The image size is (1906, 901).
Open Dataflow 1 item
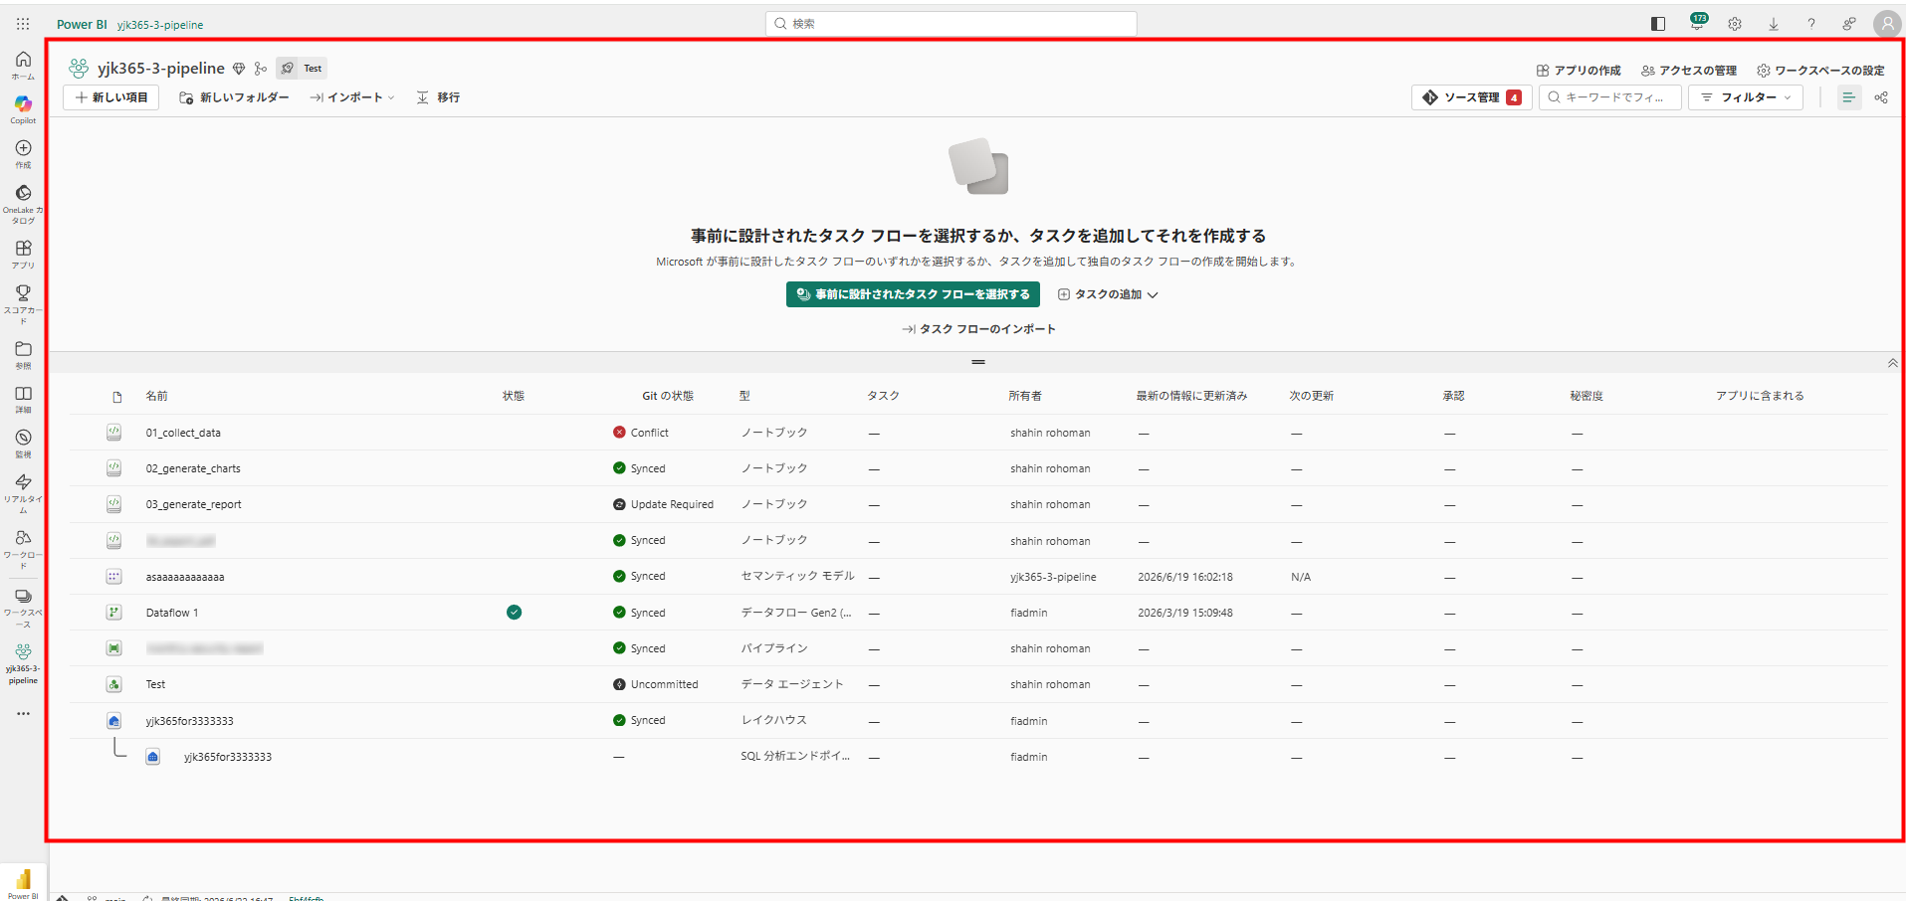(172, 613)
